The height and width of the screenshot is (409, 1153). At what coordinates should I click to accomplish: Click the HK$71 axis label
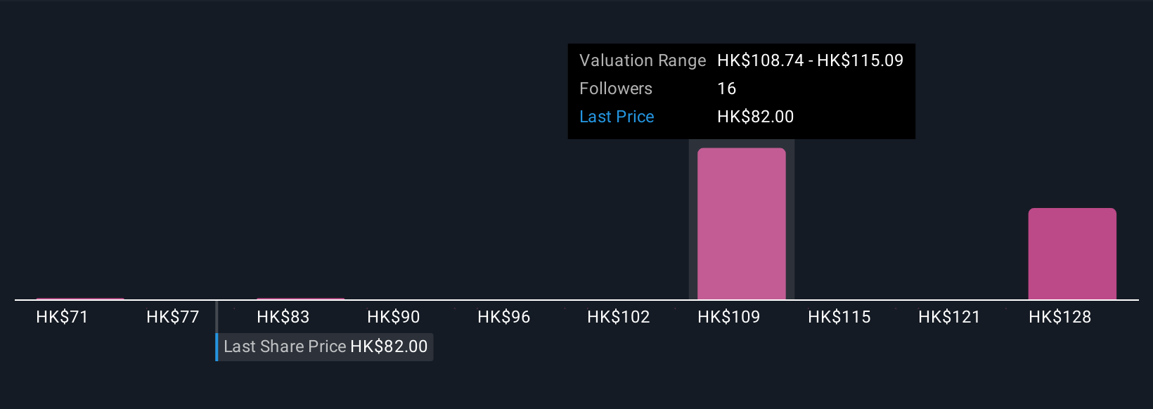click(x=62, y=317)
